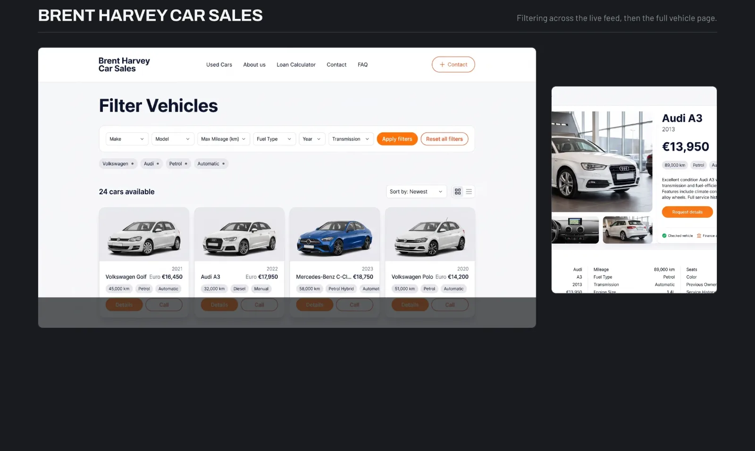Call about the Mercedes-Benz C-Class
The height and width of the screenshot is (451, 755).
pyautogui.click(x=354, y=305)
